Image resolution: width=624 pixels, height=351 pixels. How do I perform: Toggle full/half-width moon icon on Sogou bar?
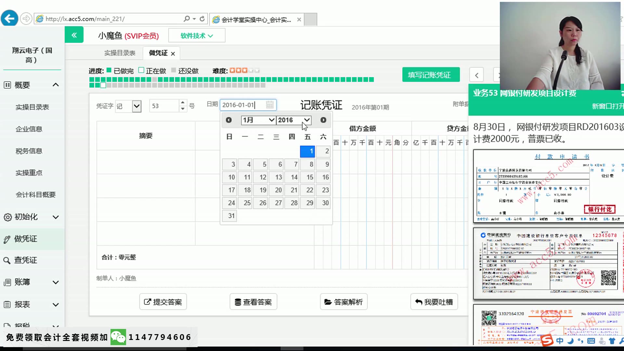tap(570, 341)
